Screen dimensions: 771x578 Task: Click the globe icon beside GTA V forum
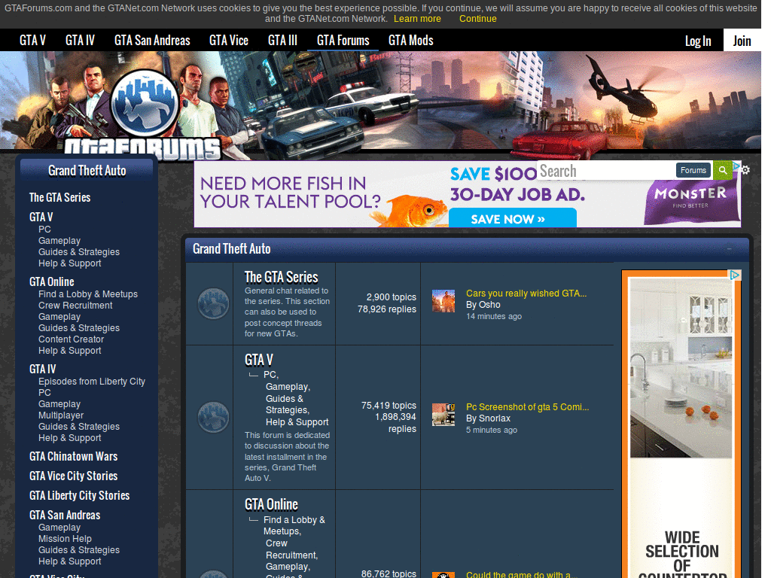tap(213, 417)
